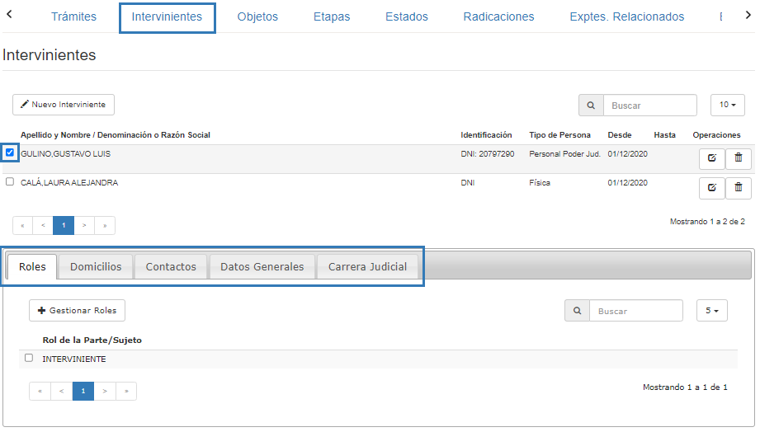This screenshot has width=760, height=432.
Task: Expand the 5 rows-per-page dropdown
Action: click(x=712, y=311)
